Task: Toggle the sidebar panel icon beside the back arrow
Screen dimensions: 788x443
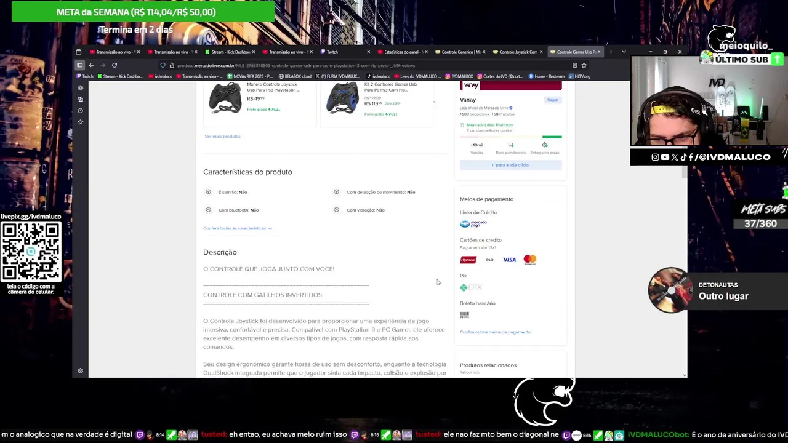Action: click(x=79, y=65)
